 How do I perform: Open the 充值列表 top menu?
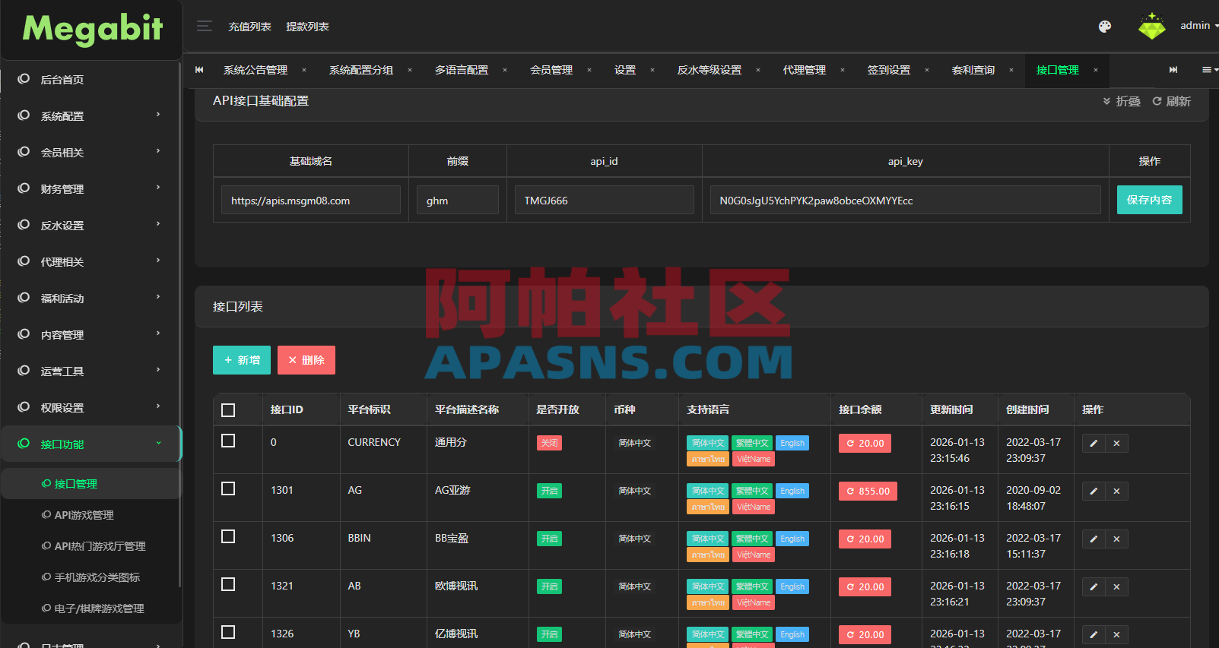click(250, 27)
